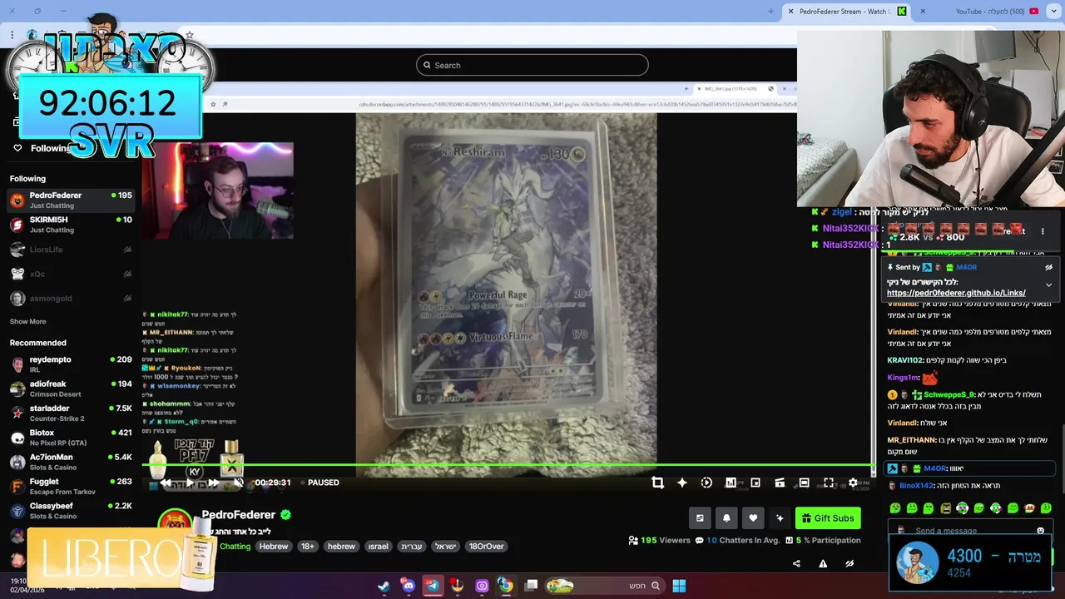Click the fast-forward button in player
The width and height of the screenshot is (1065, 599).
pyautogui.click(x=214, y=483)
